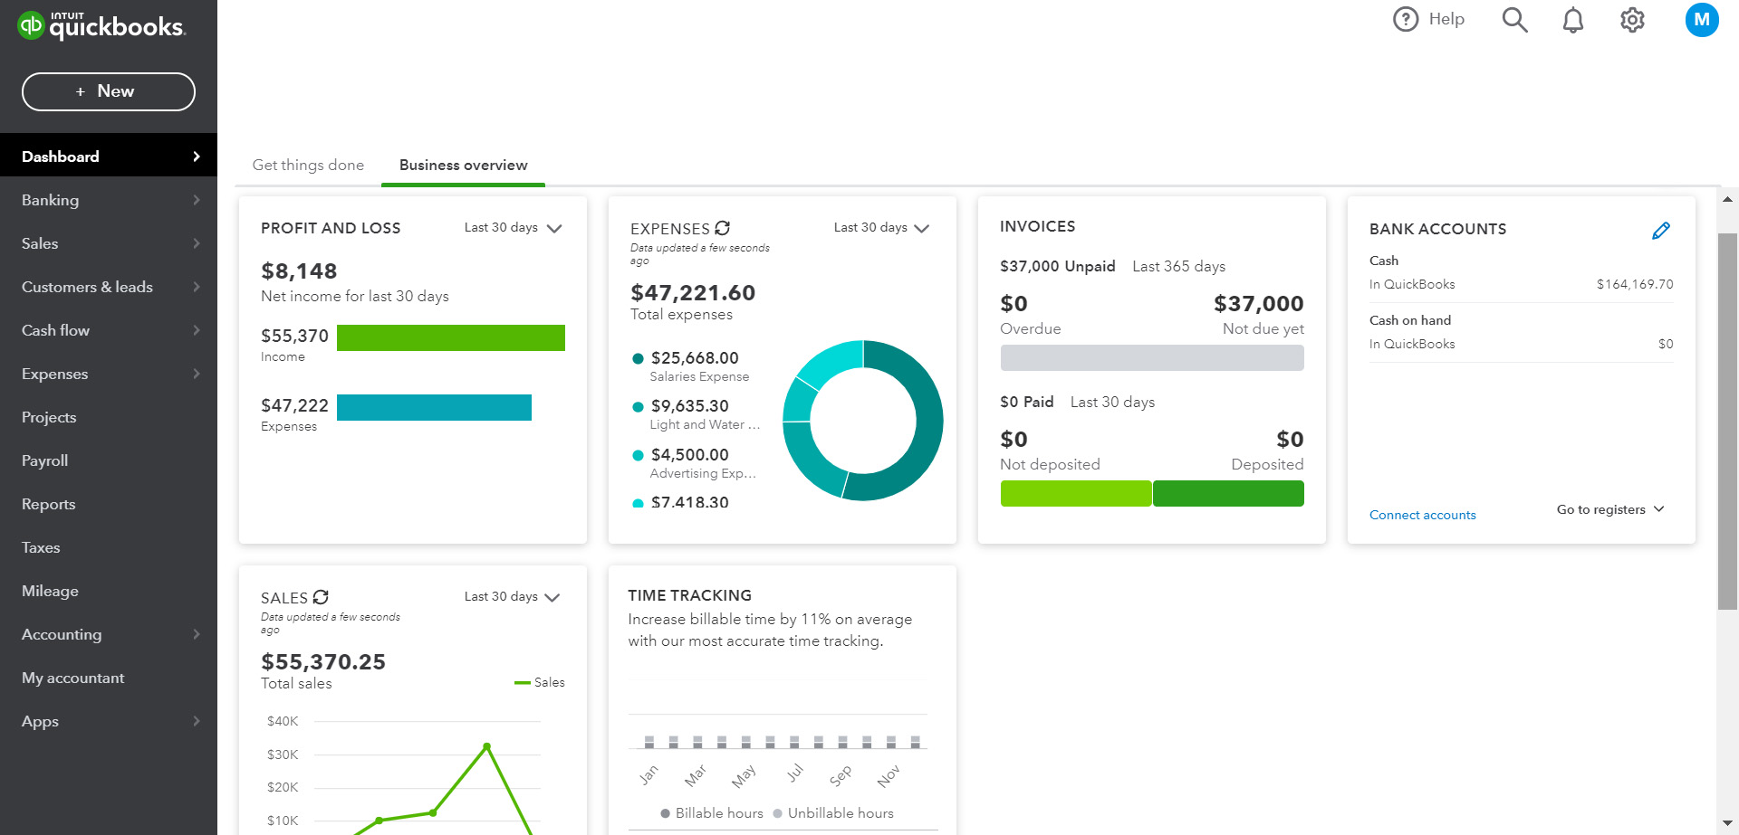The height and width of the screenshot is (835, 1739).
Task: Click the Cash on hand account row
Action: pyautogui.click(x=1522, y=332)
